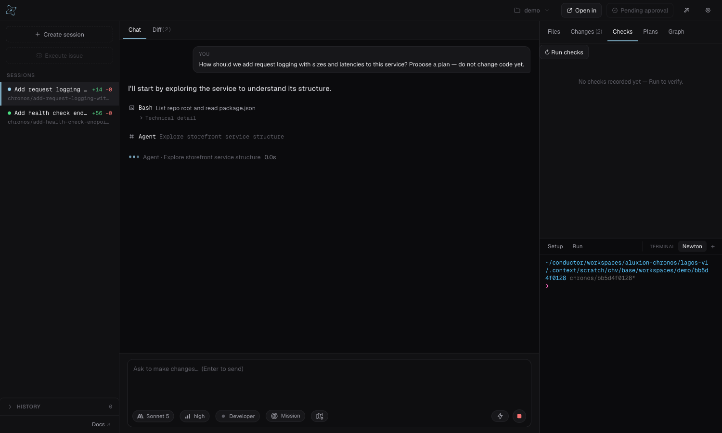This screenshot has width=722, height=433.
Task: Click the Create session button
Action: click(60, 35)
